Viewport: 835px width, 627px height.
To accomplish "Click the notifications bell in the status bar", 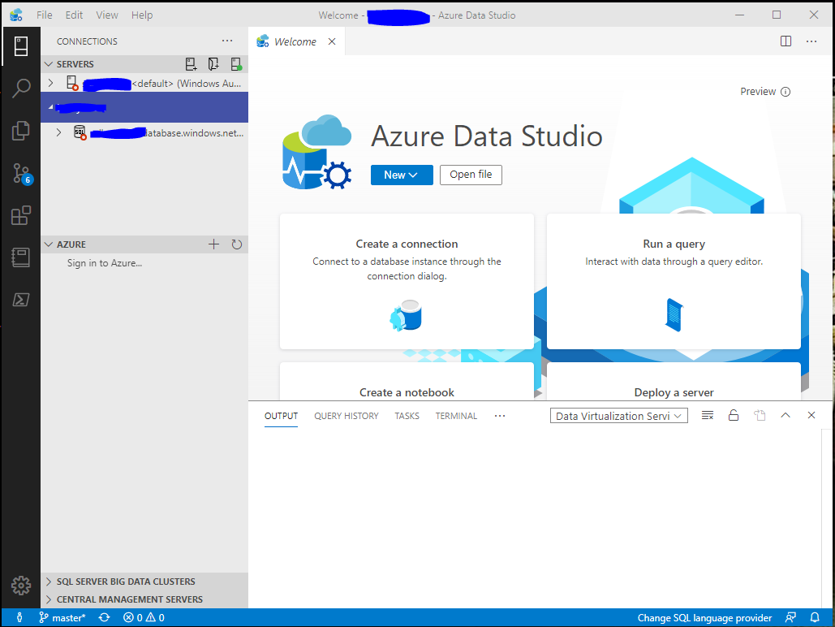I will [815, 618].
